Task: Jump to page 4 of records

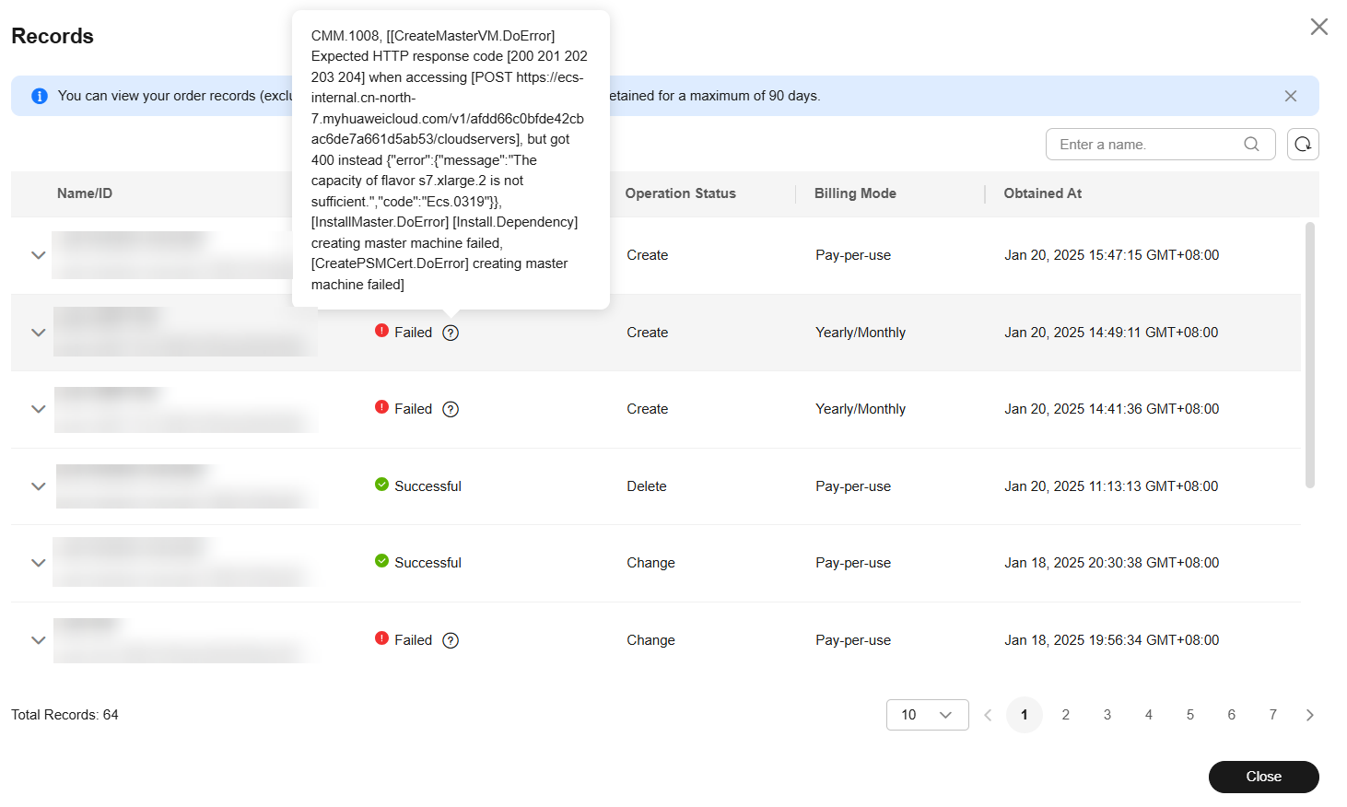Action: [1149, 715]
